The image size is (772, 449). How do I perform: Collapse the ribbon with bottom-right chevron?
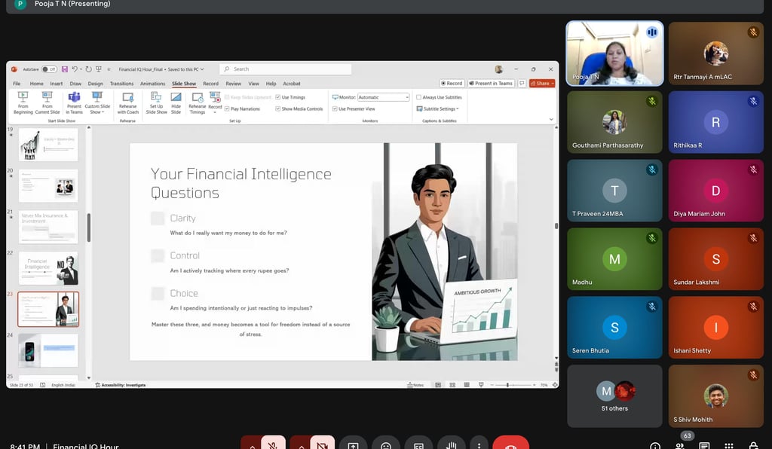pyautogui.click(x=551, y=120)
